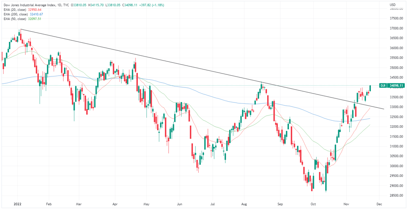Click the Mar label on time axis
This screenshot has width=408, height=209.
pos(78,205)
